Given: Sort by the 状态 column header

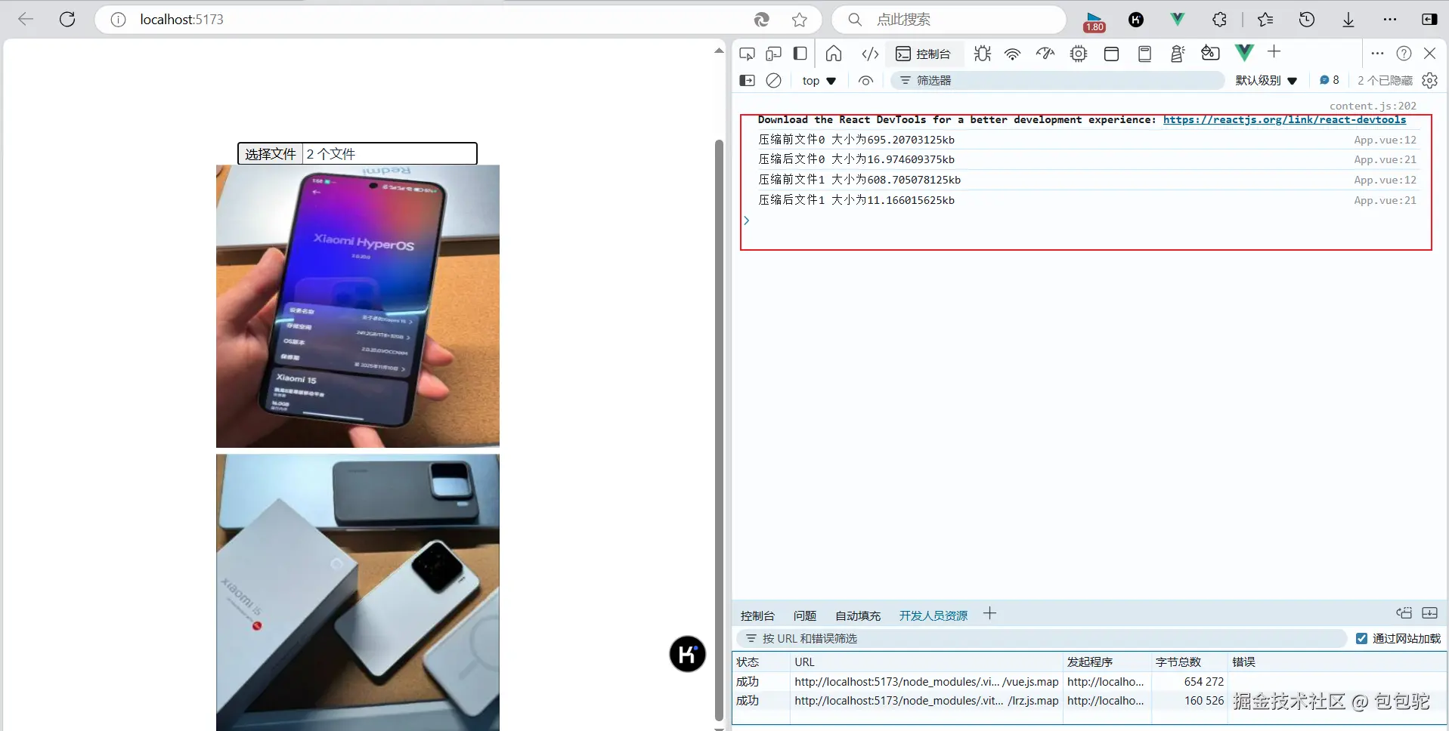Looking at the screenshot, I should pyautogui.click(x=760, y=662).
